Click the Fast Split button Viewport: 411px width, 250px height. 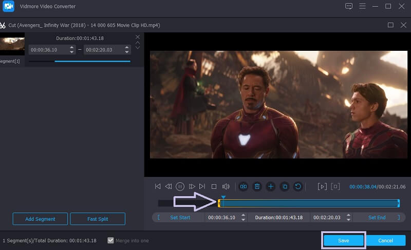click(98, 219)
